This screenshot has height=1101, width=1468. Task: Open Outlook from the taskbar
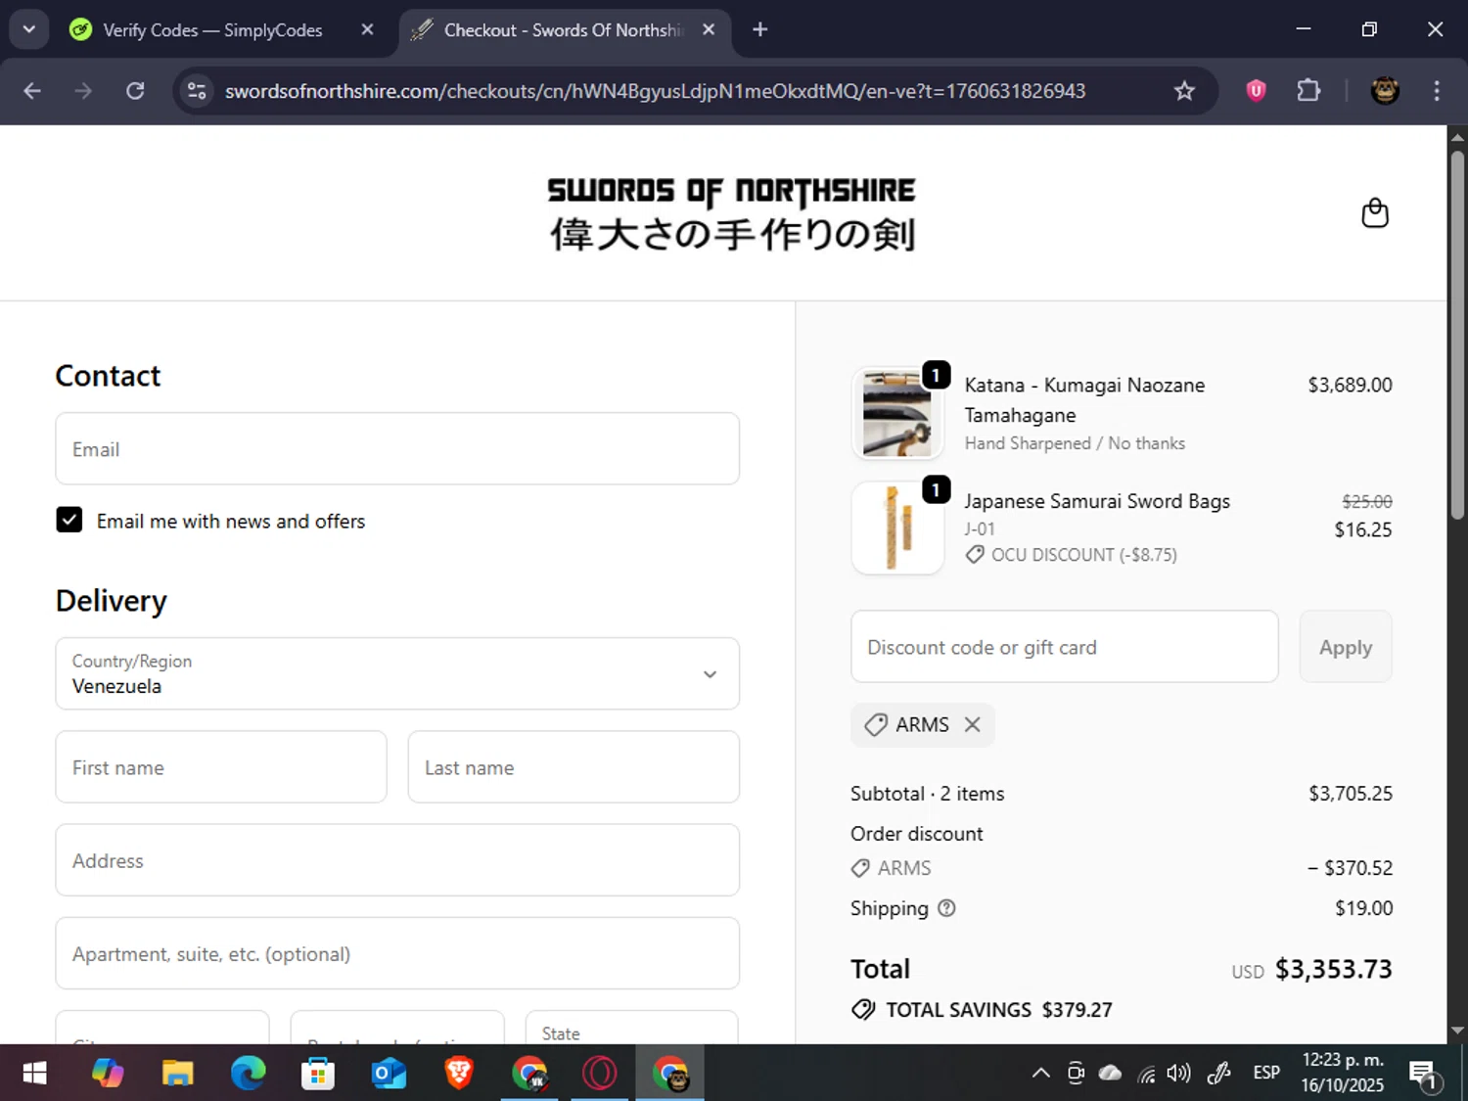pos(389,1074)
